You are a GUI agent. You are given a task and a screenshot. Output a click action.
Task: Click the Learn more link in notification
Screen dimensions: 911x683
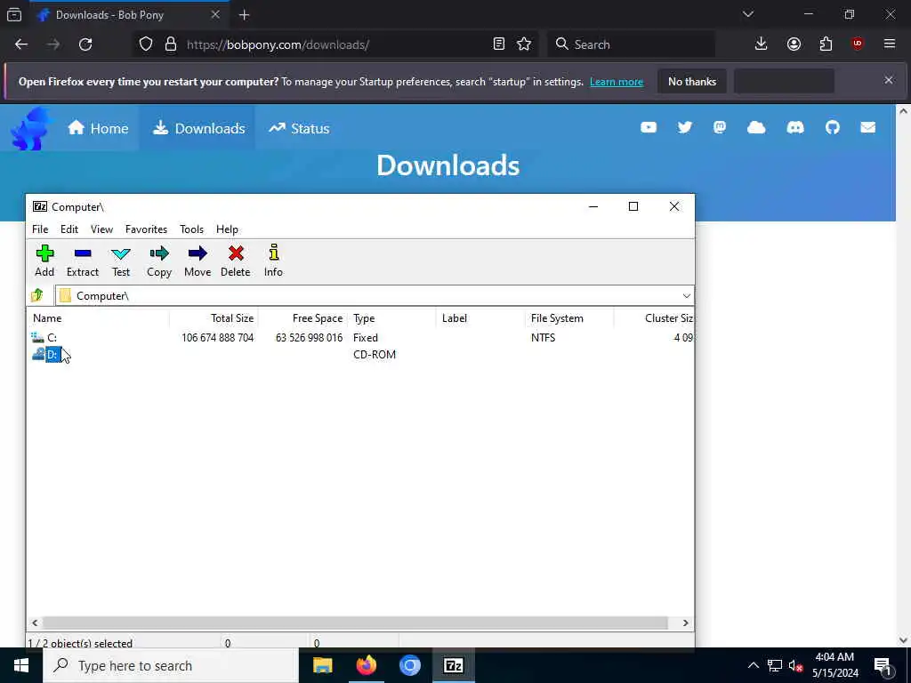click(617, 82)
